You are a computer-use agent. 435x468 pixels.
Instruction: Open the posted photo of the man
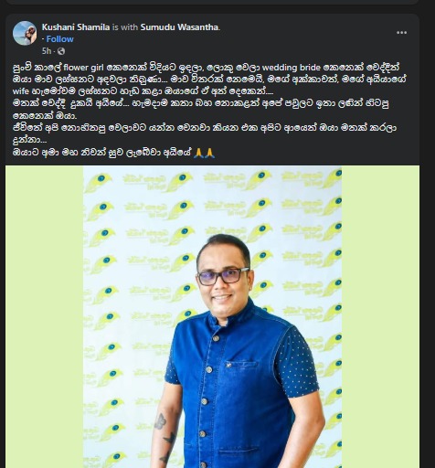coord(212,317)
